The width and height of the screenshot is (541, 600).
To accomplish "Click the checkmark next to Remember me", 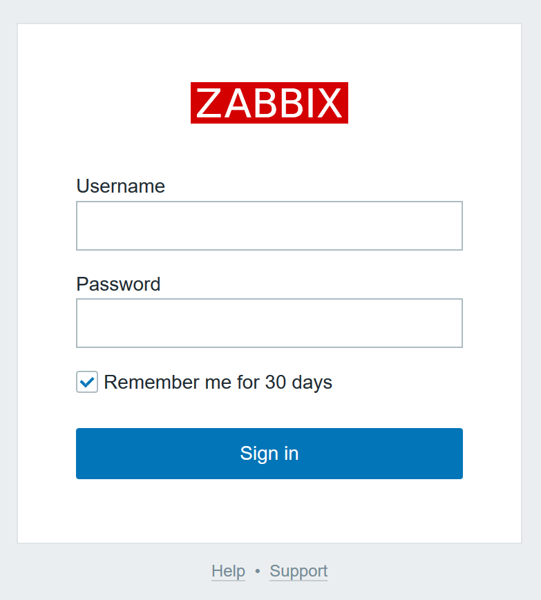I will click(x=86, y=382).
